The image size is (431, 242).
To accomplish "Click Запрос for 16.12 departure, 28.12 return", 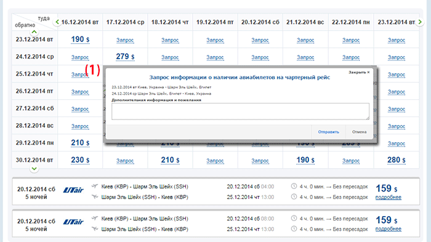I will (80, 126).
